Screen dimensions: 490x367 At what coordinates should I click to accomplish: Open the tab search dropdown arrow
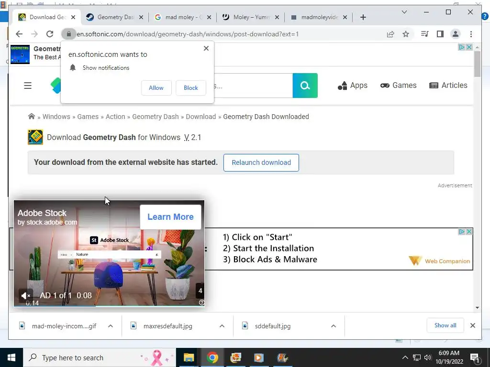click(404, 12)
